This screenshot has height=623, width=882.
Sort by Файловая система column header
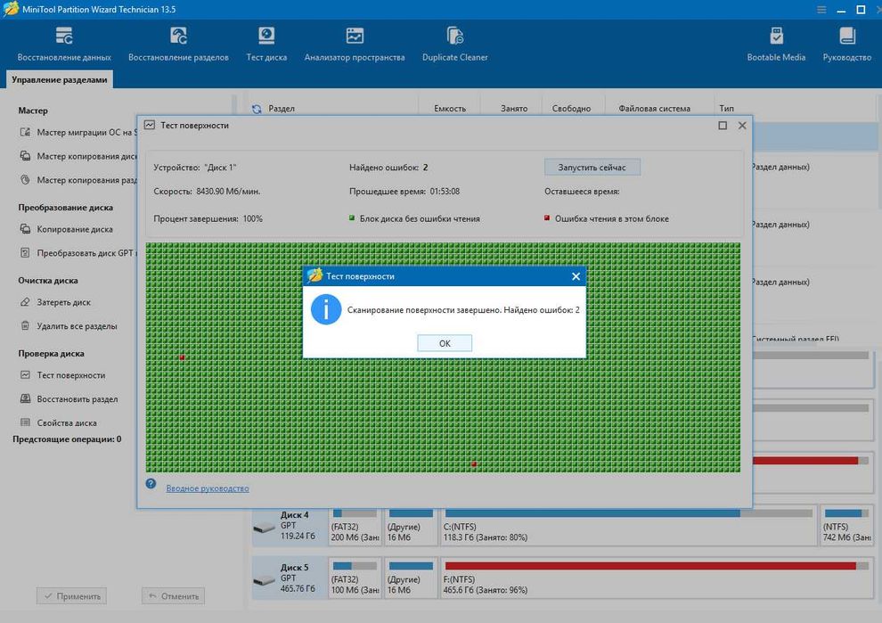654,109
